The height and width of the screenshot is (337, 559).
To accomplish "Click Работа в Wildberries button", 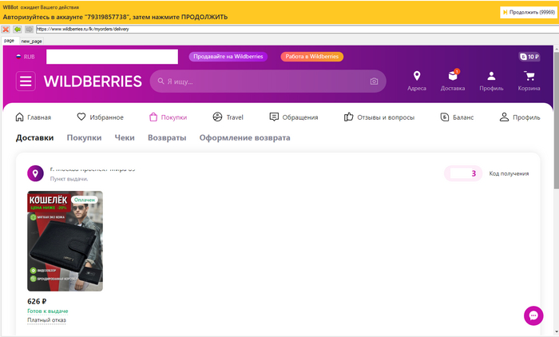I will point(312,57).
